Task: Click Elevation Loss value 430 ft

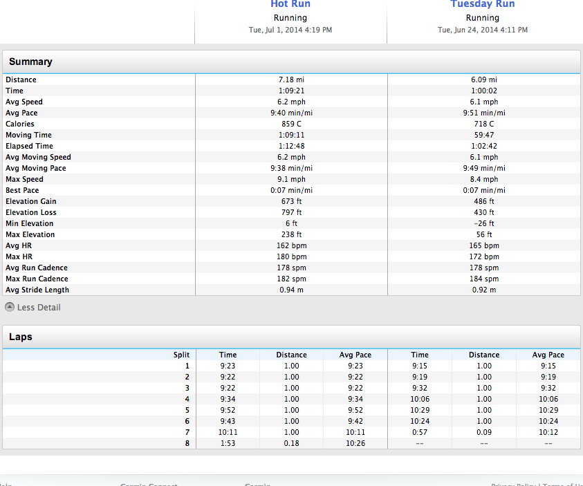Action: click(x=483, y=212)
